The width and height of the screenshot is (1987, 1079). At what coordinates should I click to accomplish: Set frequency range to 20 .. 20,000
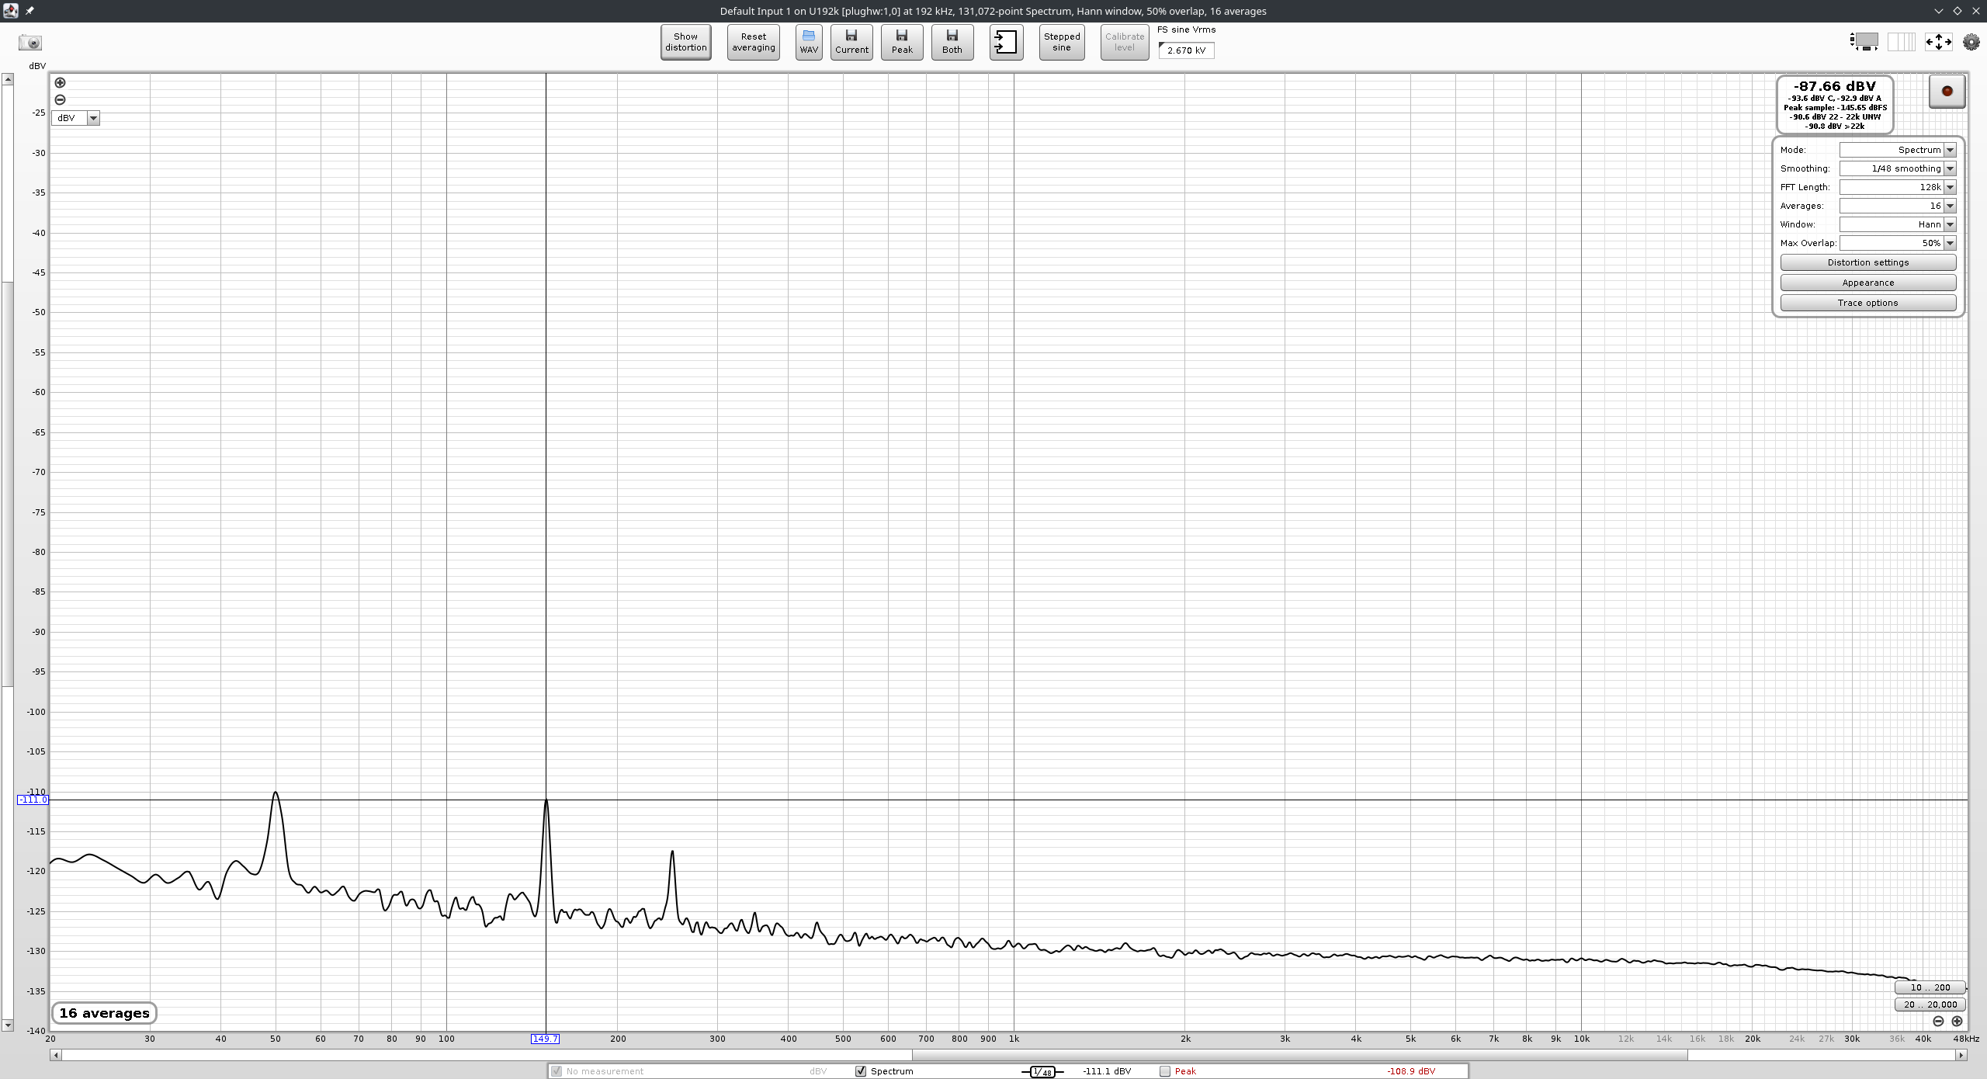(x=1930, y=1004)
